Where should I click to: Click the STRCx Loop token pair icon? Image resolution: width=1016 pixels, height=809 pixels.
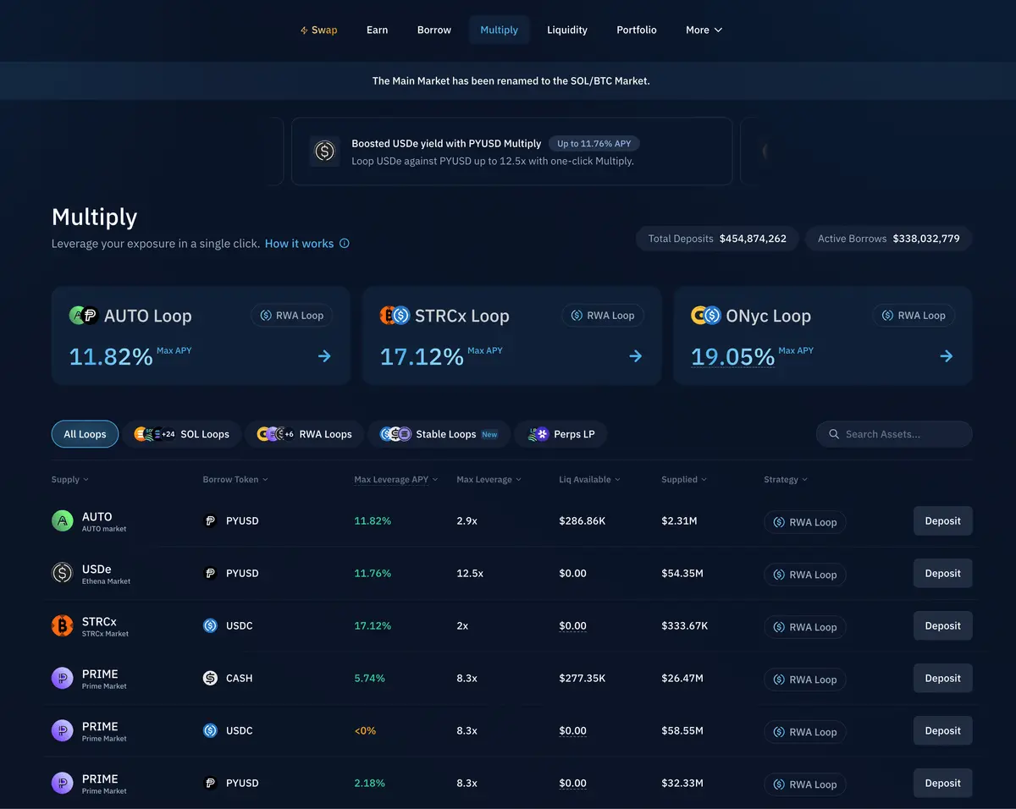coord(395,316)
